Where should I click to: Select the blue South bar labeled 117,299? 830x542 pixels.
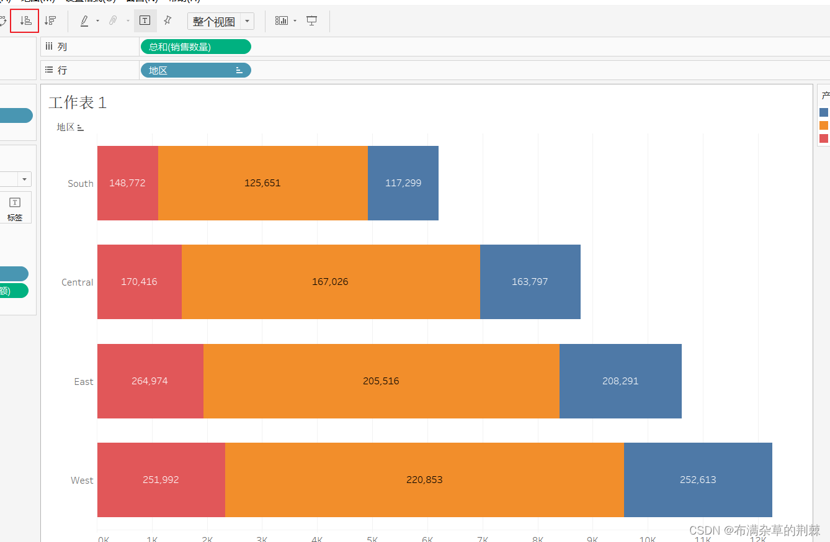click(x=403, y=183)
